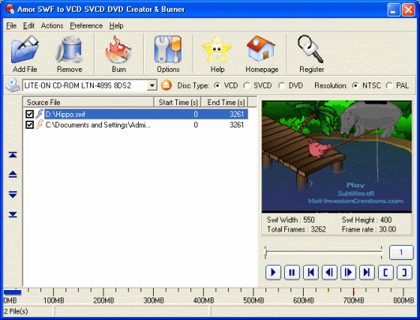Open the File menu
This screenshot has height=320, width=420.
coord(11,25)
